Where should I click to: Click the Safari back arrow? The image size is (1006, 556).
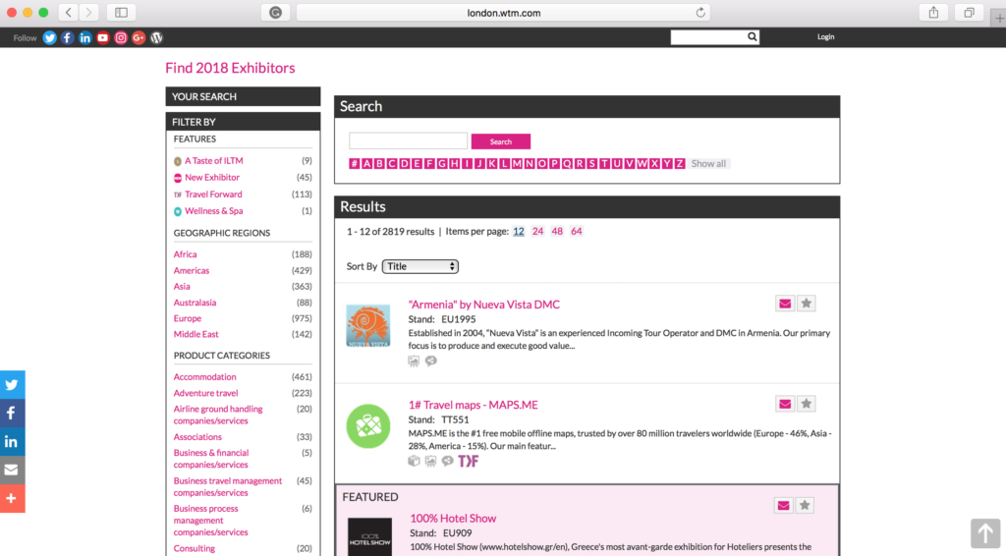(69, 12)
